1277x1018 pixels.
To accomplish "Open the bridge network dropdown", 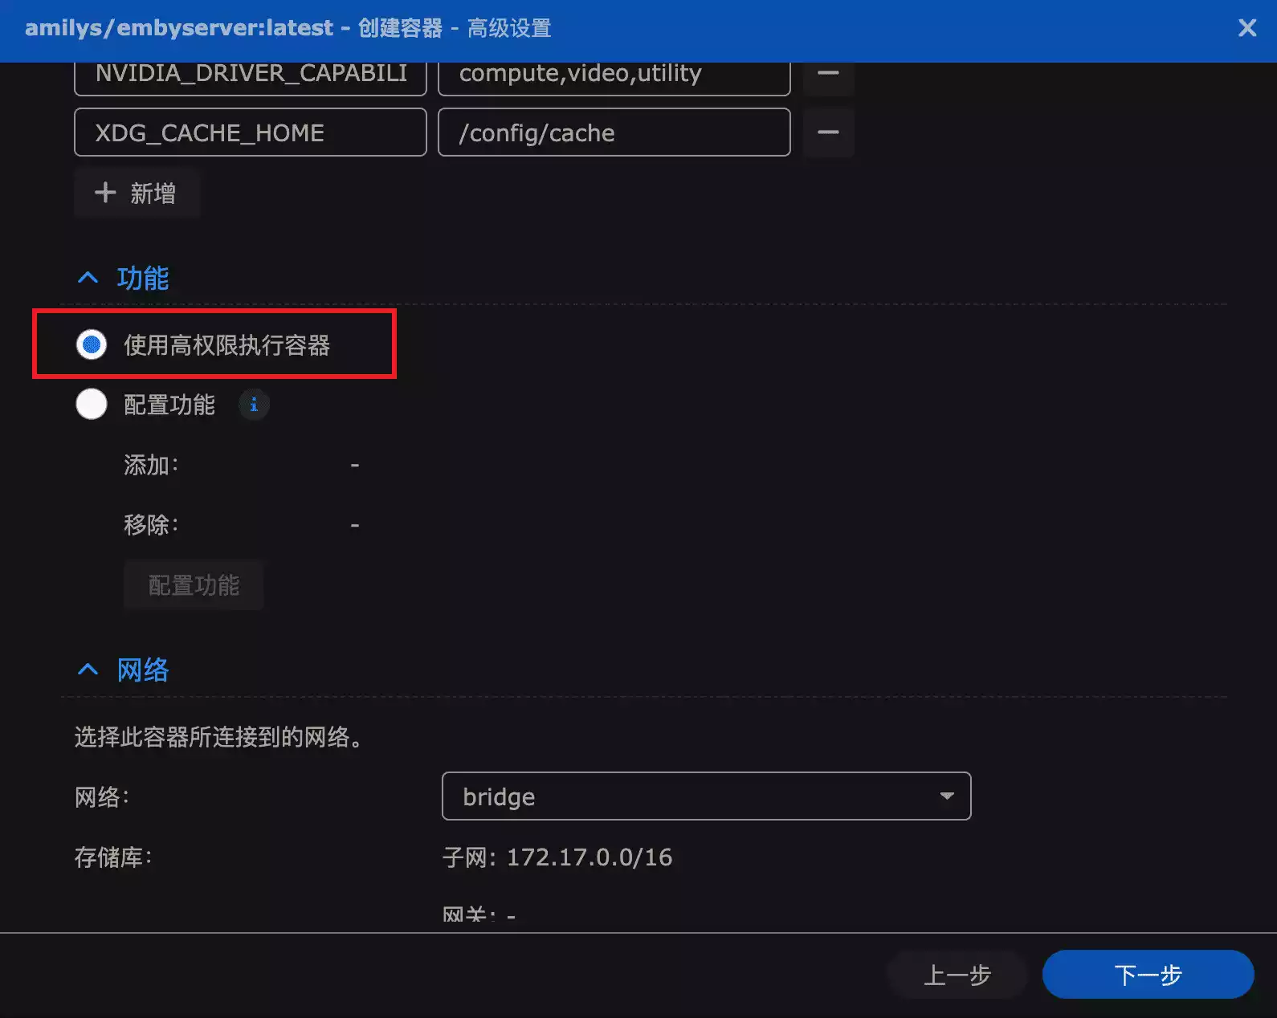I will click(691, 796).
